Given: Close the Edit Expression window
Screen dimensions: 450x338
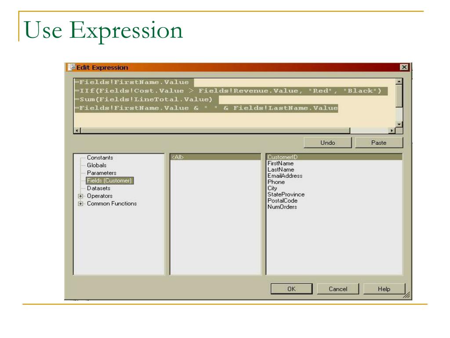Looking at the screenshot, I should [x=404, y=67].
